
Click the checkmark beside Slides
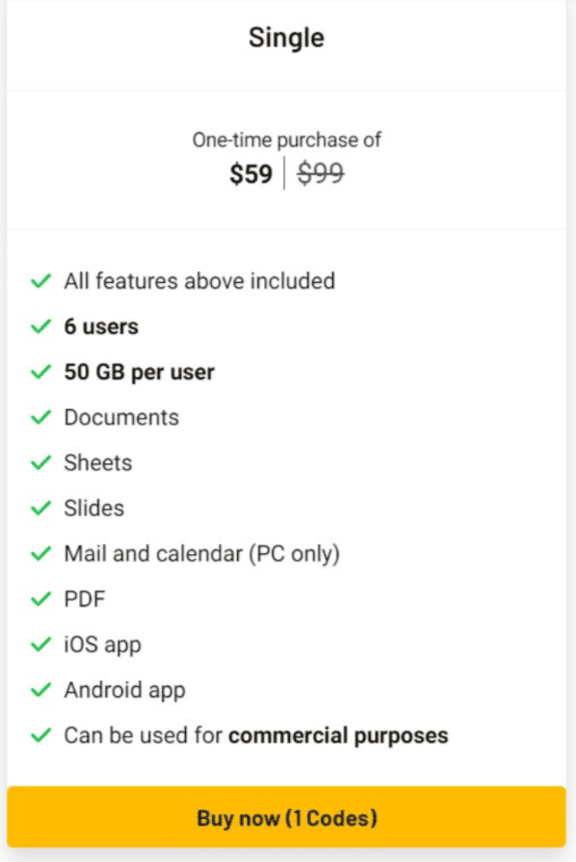(x=40, y=508)
